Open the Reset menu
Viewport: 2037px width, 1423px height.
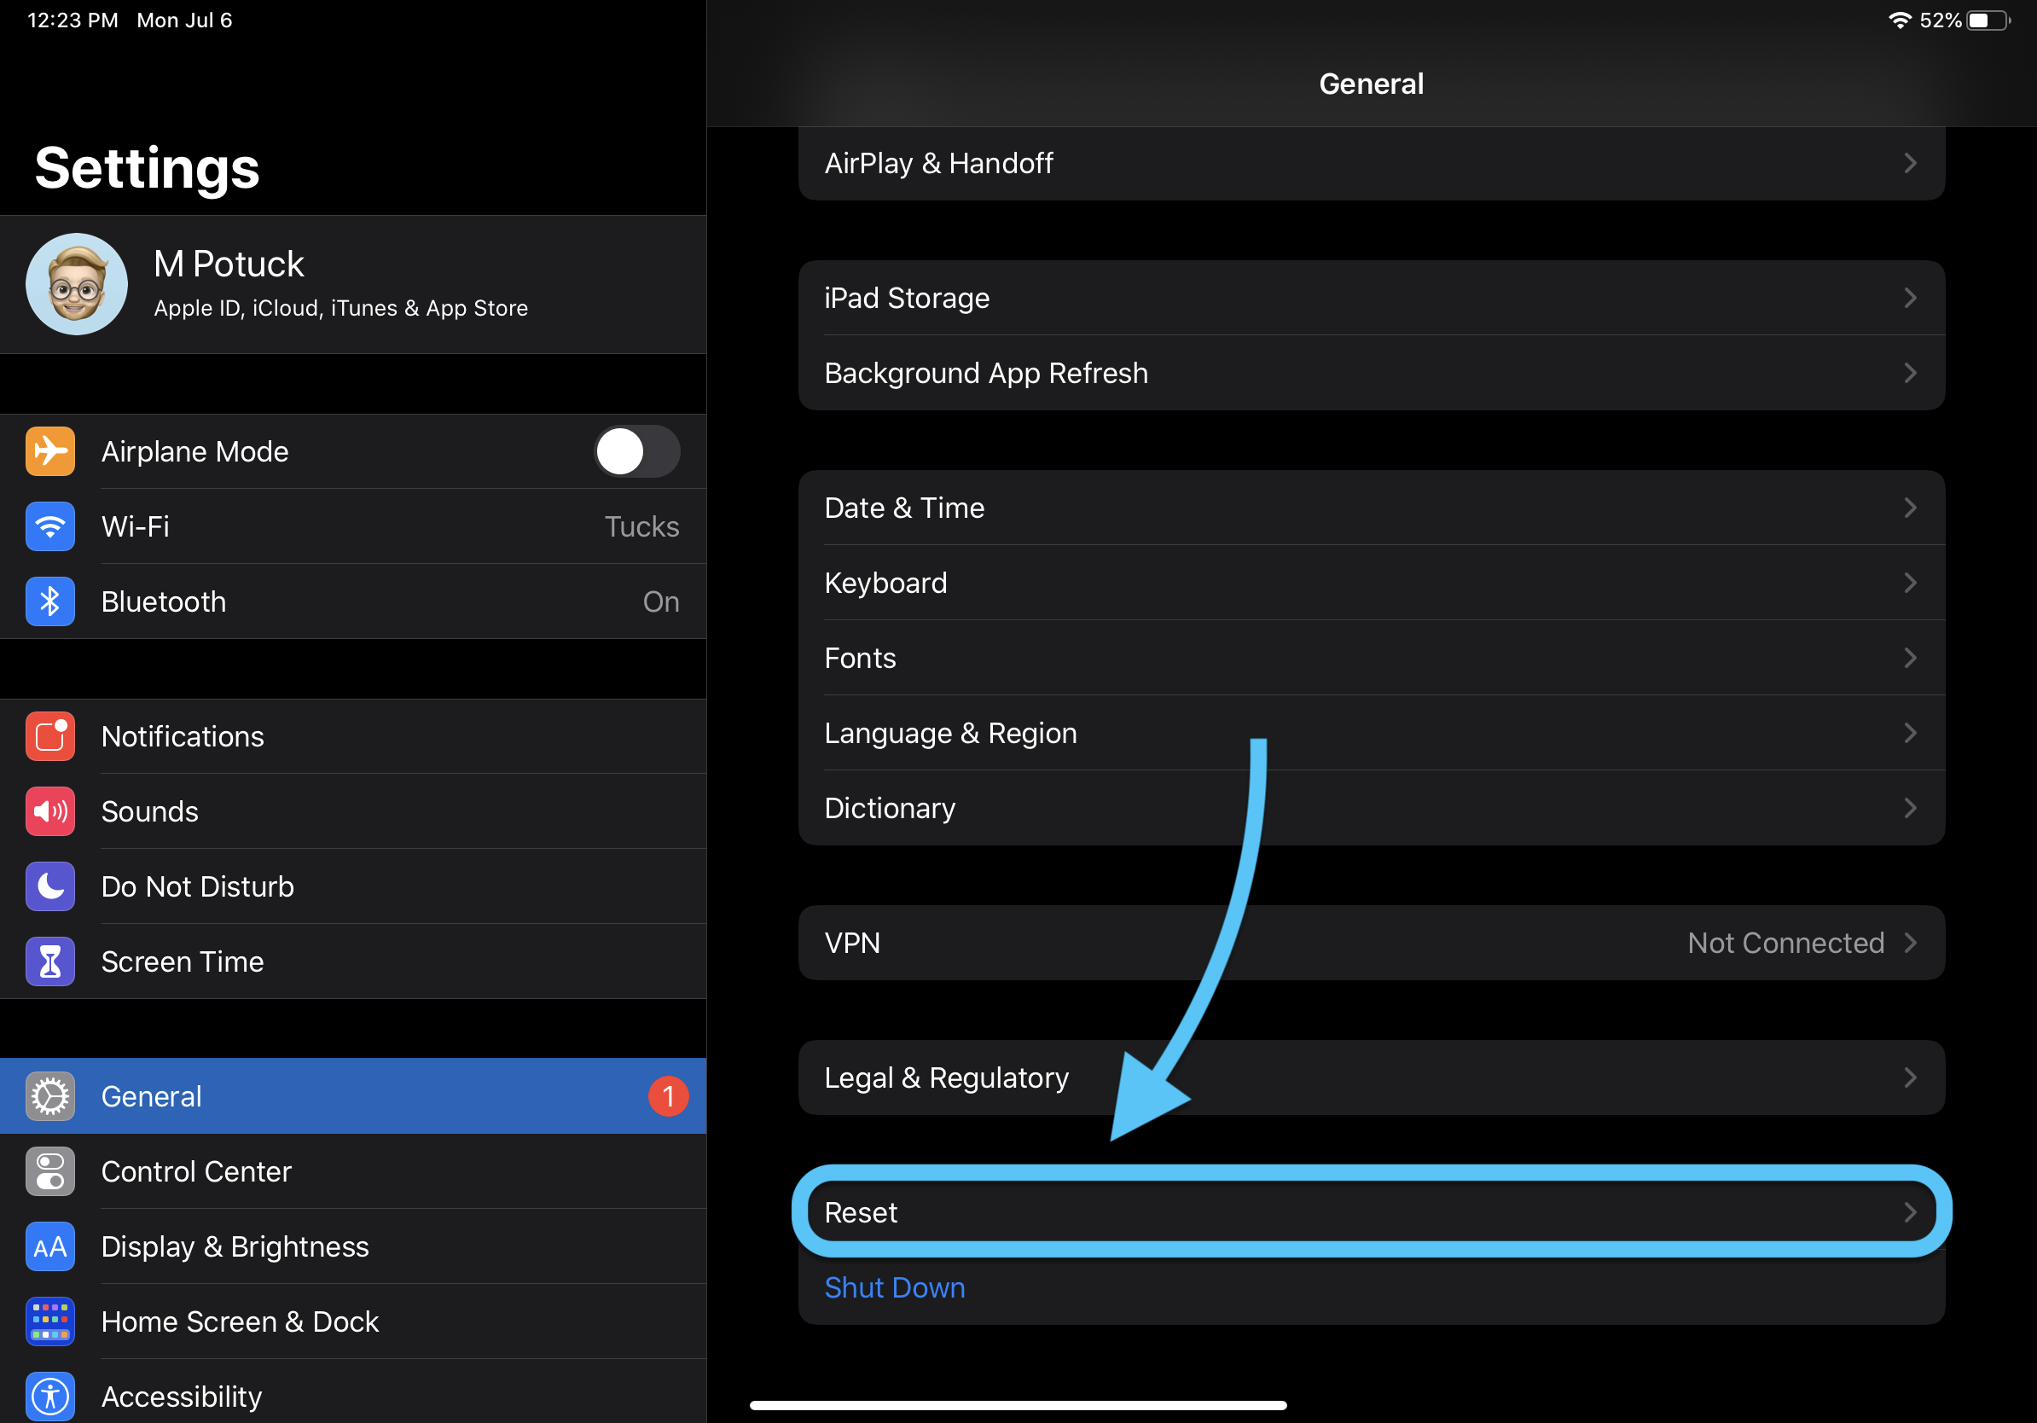(x=1372, y=1212)
